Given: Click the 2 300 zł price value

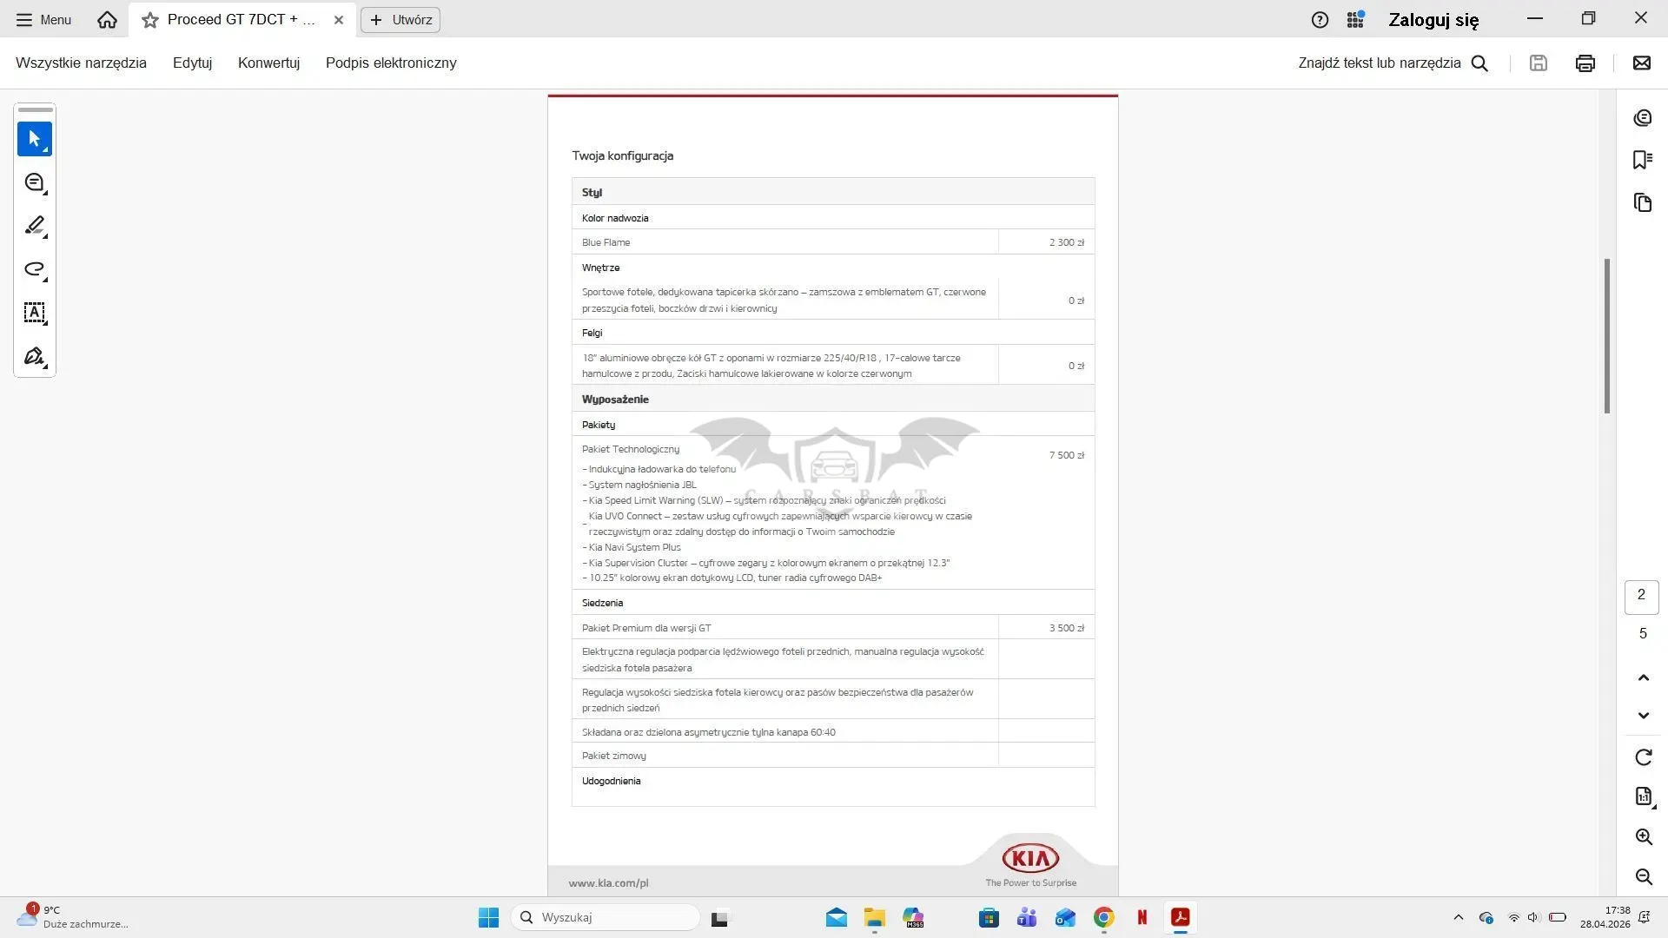Looking at the screenshot, I should click(x=1067, y=242).
